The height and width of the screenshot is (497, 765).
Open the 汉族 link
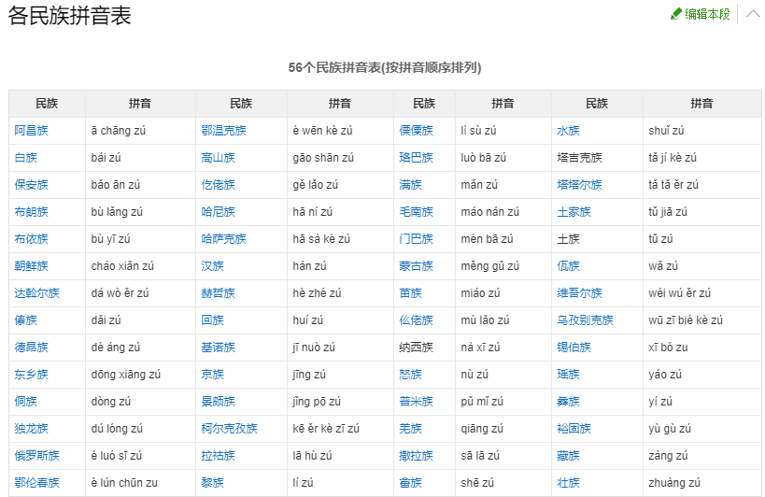213,266
